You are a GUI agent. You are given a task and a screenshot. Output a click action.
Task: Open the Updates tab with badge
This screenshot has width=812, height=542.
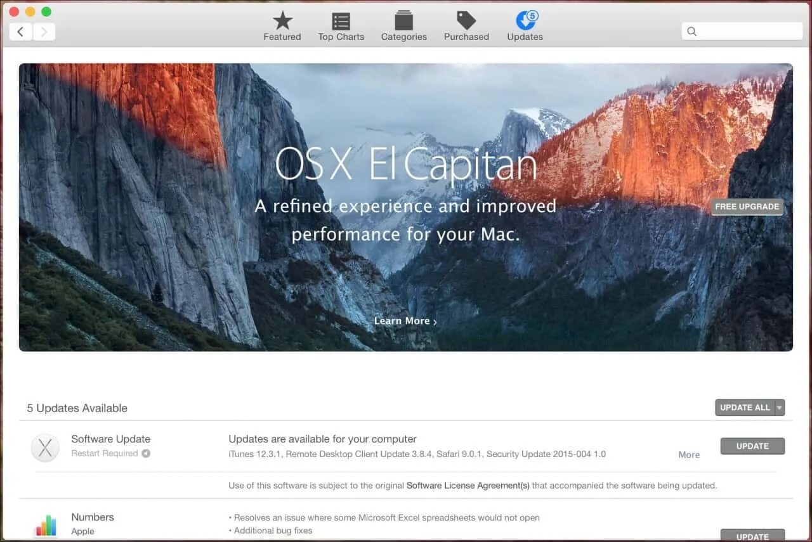(x=525, y=27)
